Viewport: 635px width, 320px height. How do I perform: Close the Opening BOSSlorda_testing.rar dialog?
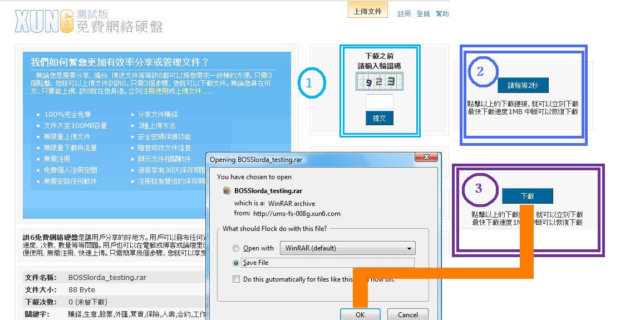coord(426,157)
